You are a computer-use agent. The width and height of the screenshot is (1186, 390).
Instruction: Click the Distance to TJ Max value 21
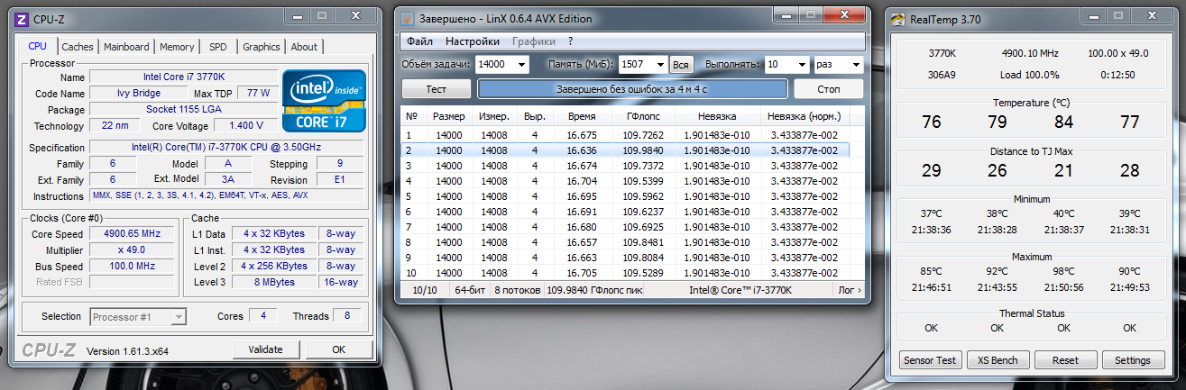click(x=1063, y=171)
